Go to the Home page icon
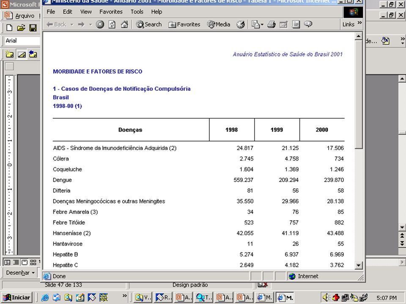Viewport: 406px width, 304px height. (x=124, y=24)
